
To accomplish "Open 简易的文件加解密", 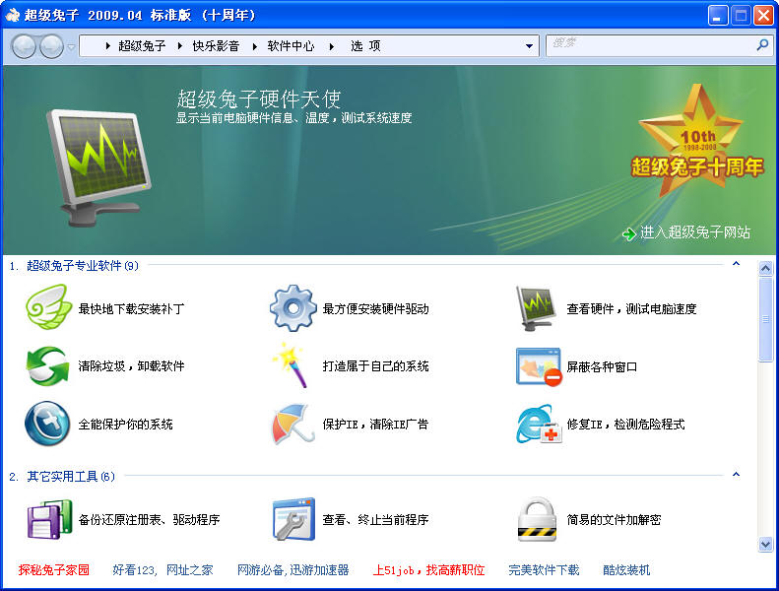I will pyautogui.click(x=614, y=520).
